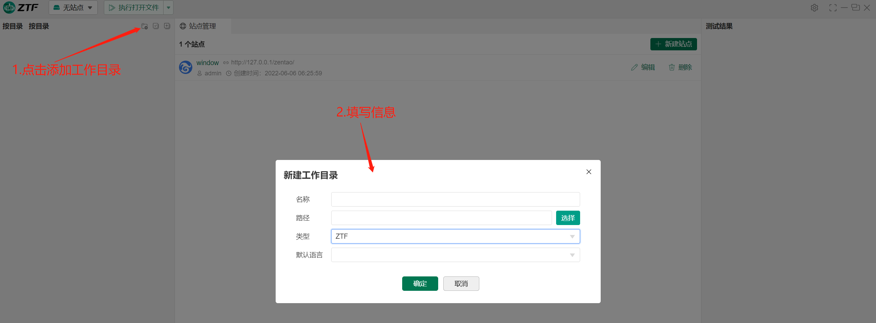Click the 确定 confirm button
The height and width of the screenshot is (323, 876).
pos(420,284)
